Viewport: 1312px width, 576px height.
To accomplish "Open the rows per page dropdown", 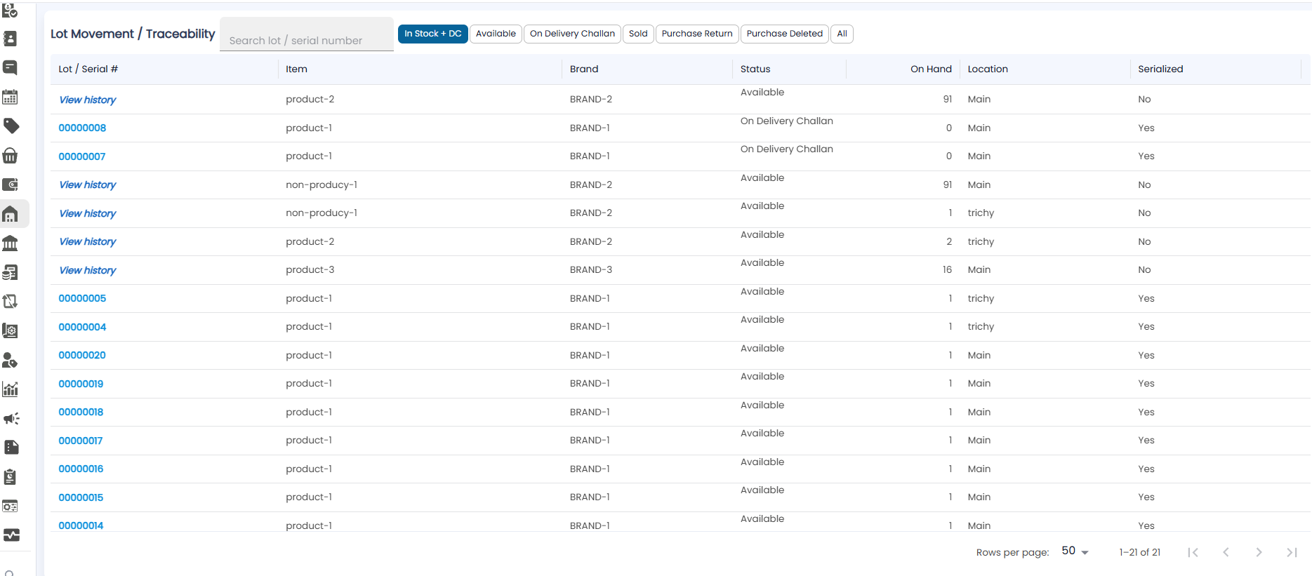I will pos(1075,551).
